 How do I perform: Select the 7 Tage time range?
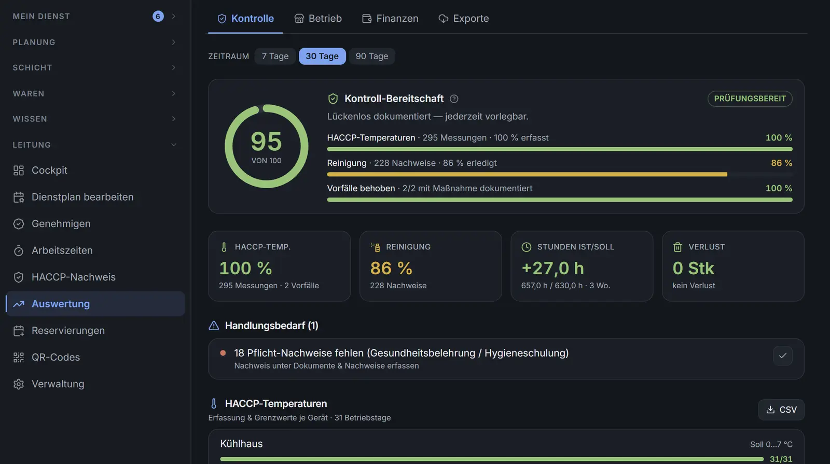[275, 56]
